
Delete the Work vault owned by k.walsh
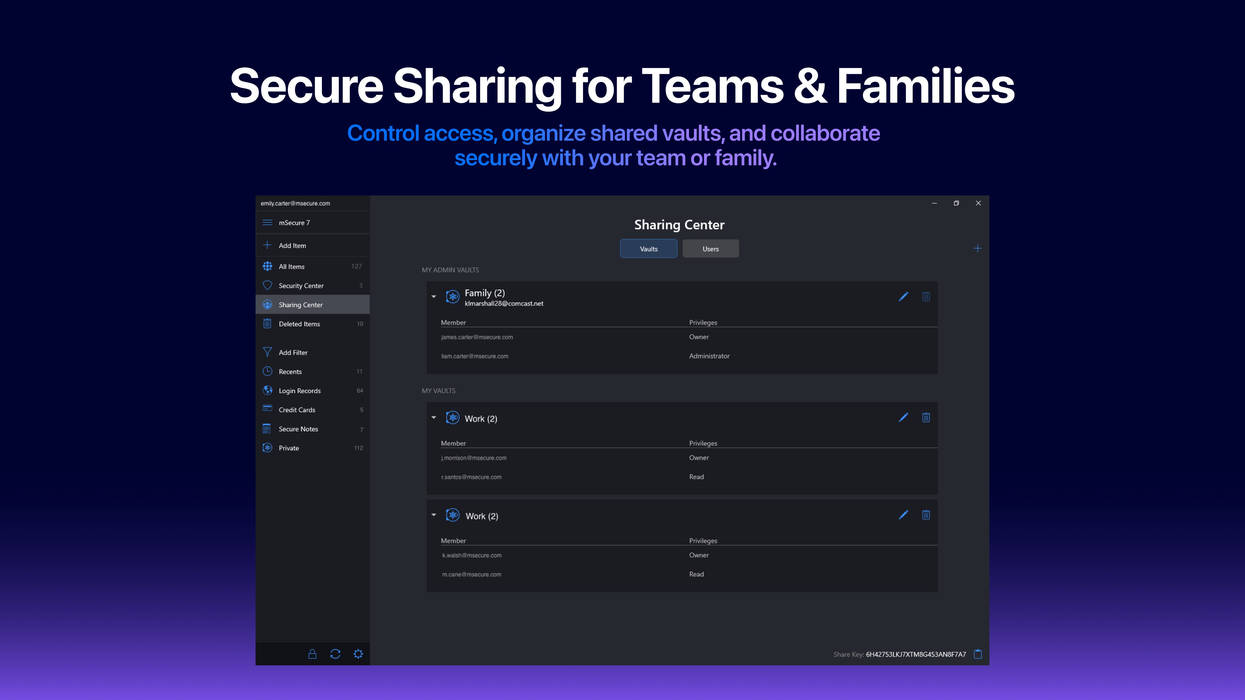tap(926, 515)
